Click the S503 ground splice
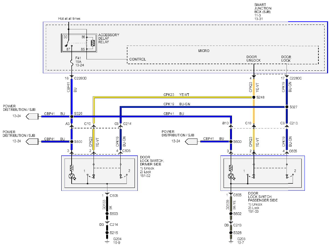This screenshot has width=331, height=247. click(x=107, y=214)
